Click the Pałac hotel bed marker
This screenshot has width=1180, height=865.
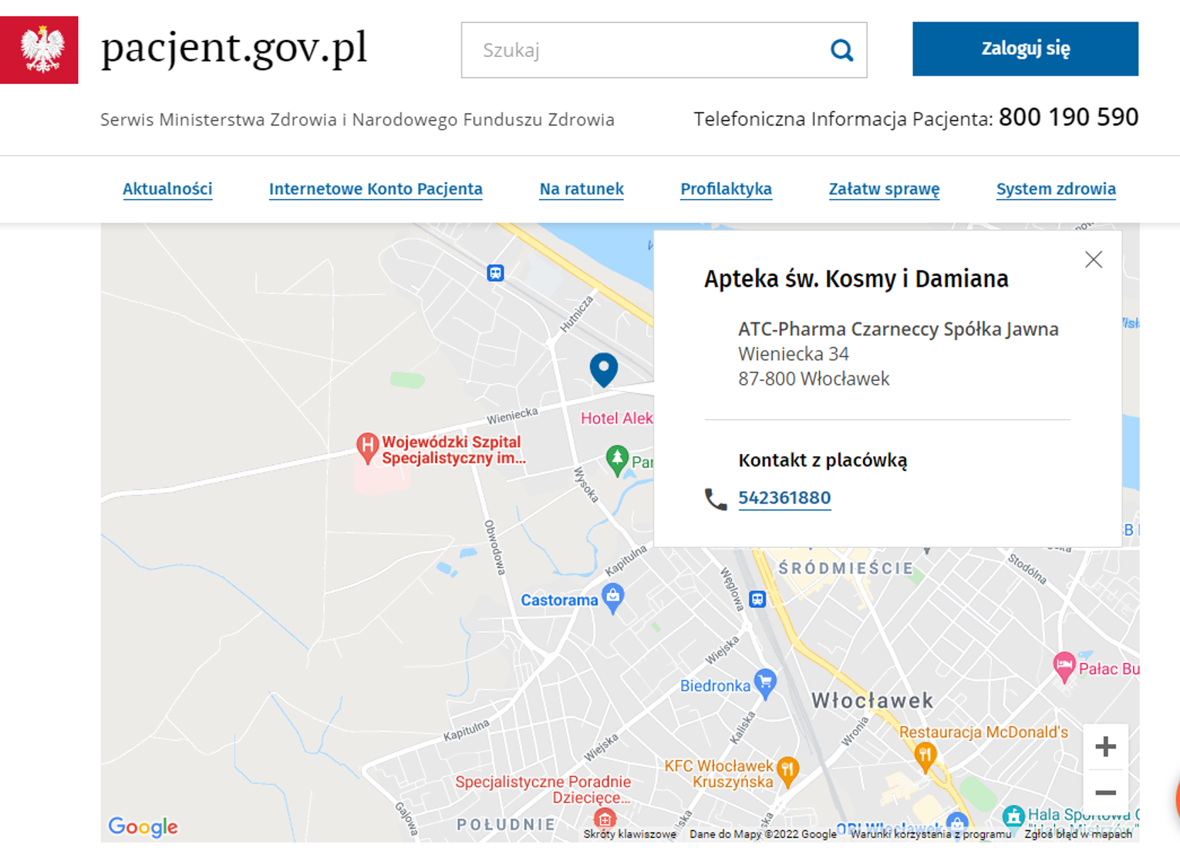1064,667
